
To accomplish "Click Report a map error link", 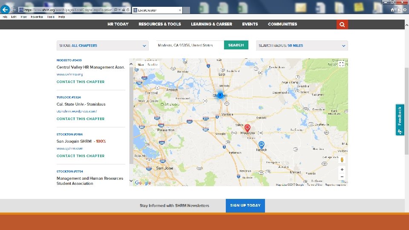I will click(x=335, y=184).
